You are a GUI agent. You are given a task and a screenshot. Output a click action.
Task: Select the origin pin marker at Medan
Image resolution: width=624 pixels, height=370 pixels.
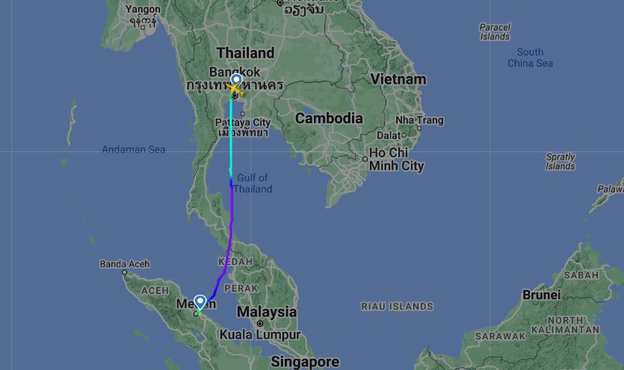[200, 302]
